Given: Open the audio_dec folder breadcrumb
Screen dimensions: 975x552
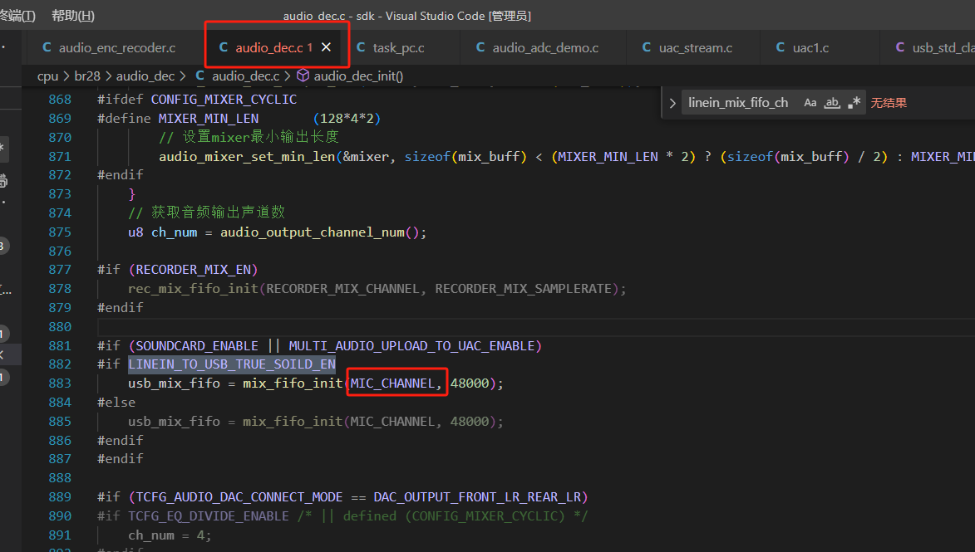Looking at the screenshot, I should [145, 76].
